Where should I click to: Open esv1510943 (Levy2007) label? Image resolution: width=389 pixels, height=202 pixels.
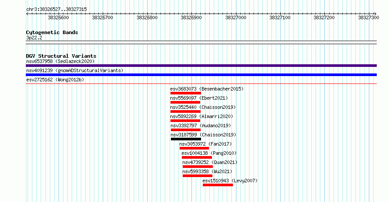pyautogui.click(x=230, y=181)
